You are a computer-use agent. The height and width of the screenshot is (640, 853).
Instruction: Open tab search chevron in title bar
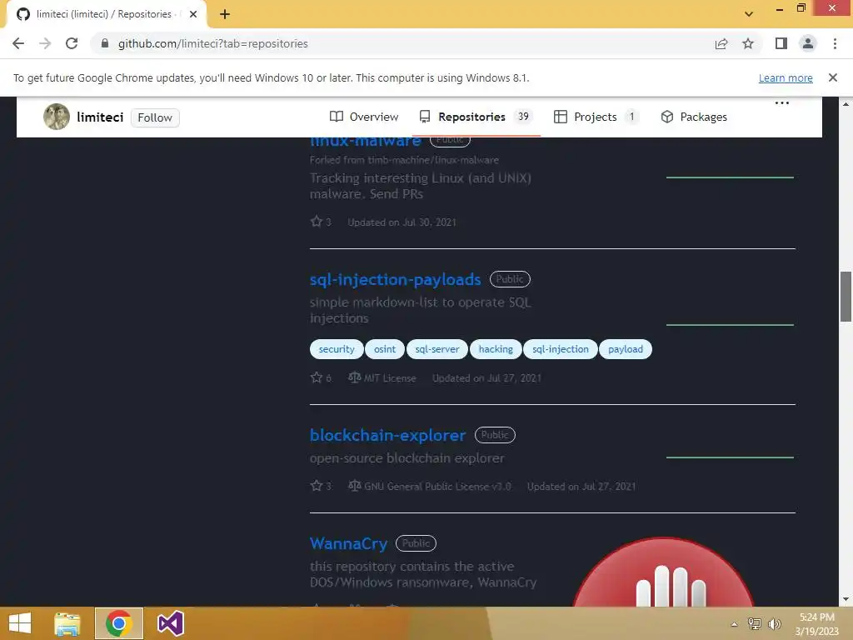tap(749, 14)
